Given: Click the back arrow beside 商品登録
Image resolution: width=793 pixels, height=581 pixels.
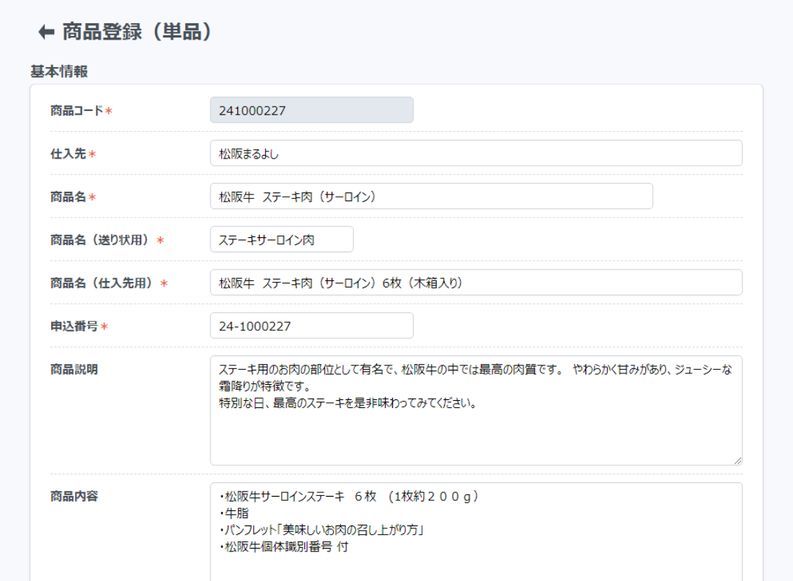Looking at the screenshot, I should [x=46, y=32].
